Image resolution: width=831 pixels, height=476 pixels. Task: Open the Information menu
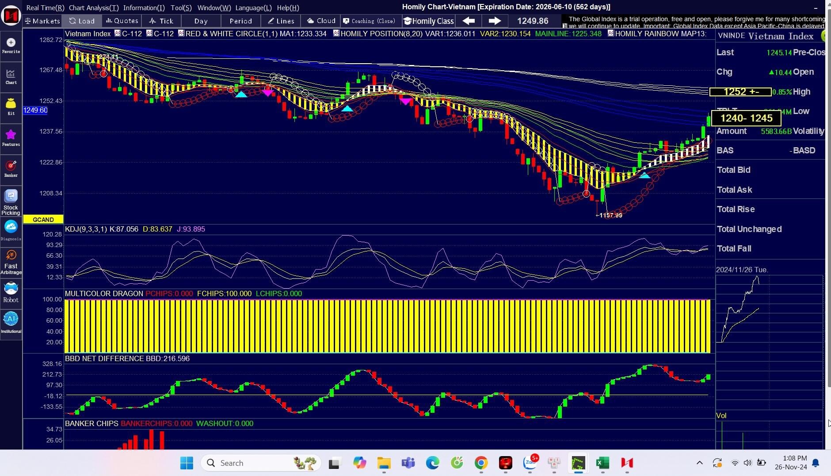(x=144, y=8)
